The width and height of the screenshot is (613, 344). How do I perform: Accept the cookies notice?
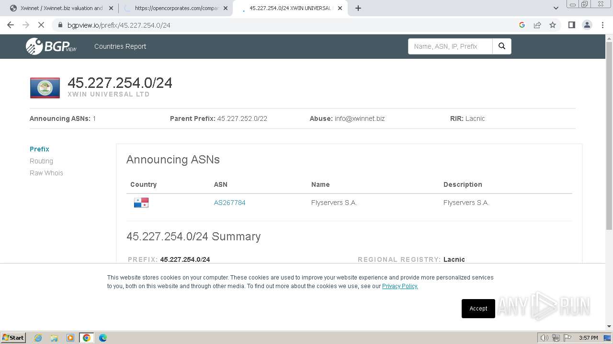click(478, 309)
